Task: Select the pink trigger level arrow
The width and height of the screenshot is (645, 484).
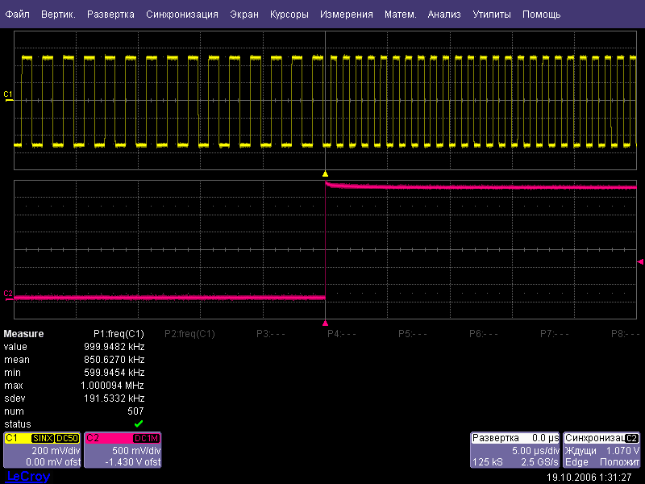Action: pyautogui.click(x=640, y=262)
